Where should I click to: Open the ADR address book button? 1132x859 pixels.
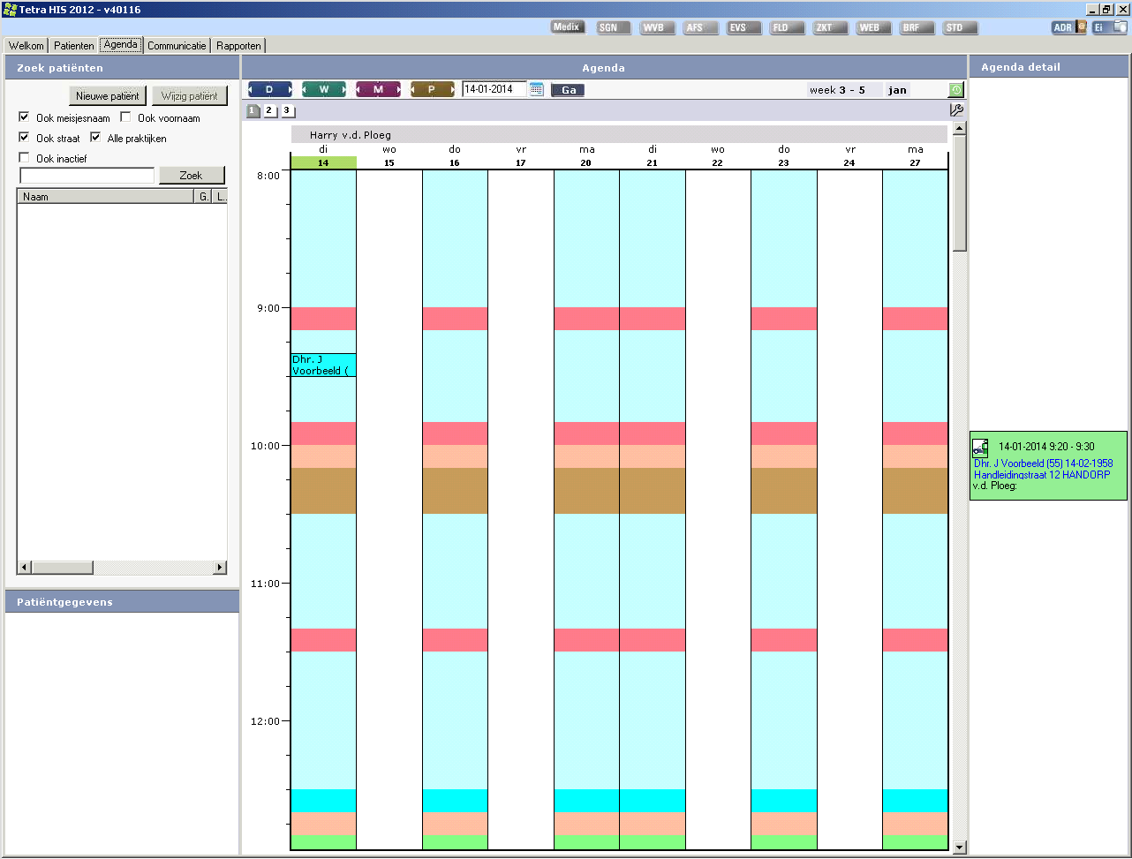click(1068, 27)
